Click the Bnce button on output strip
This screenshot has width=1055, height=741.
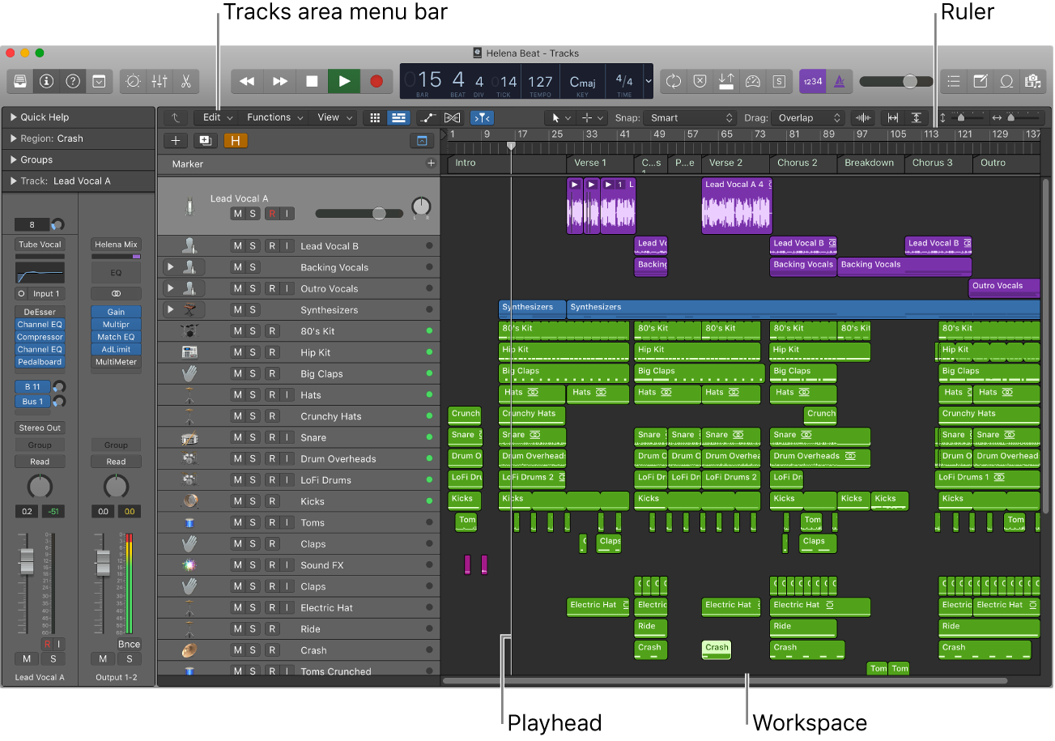(129, 644)
